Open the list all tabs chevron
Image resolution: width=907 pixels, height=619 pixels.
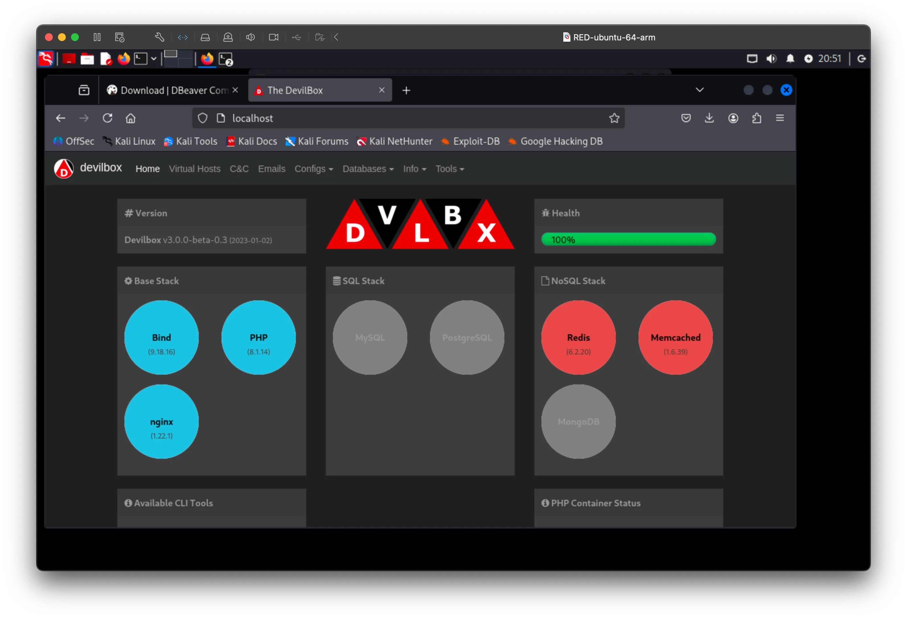click(x=699, y=90)
